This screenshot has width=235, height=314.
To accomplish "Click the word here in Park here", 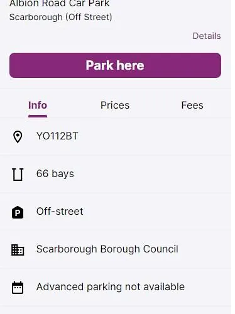I will 130,65.
